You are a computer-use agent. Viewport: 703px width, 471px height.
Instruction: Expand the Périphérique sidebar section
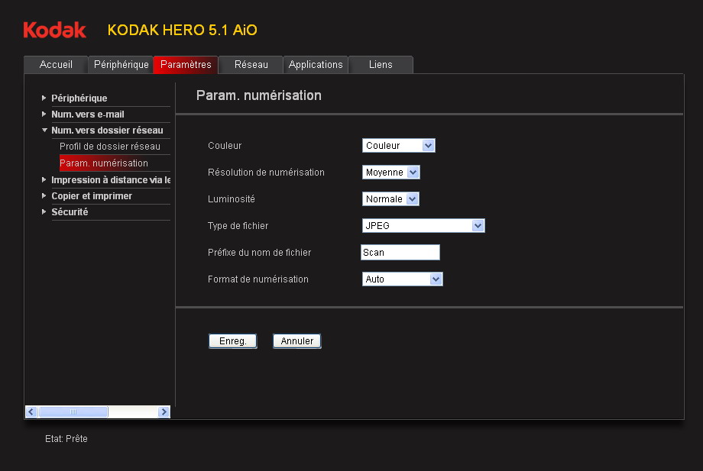79,98
